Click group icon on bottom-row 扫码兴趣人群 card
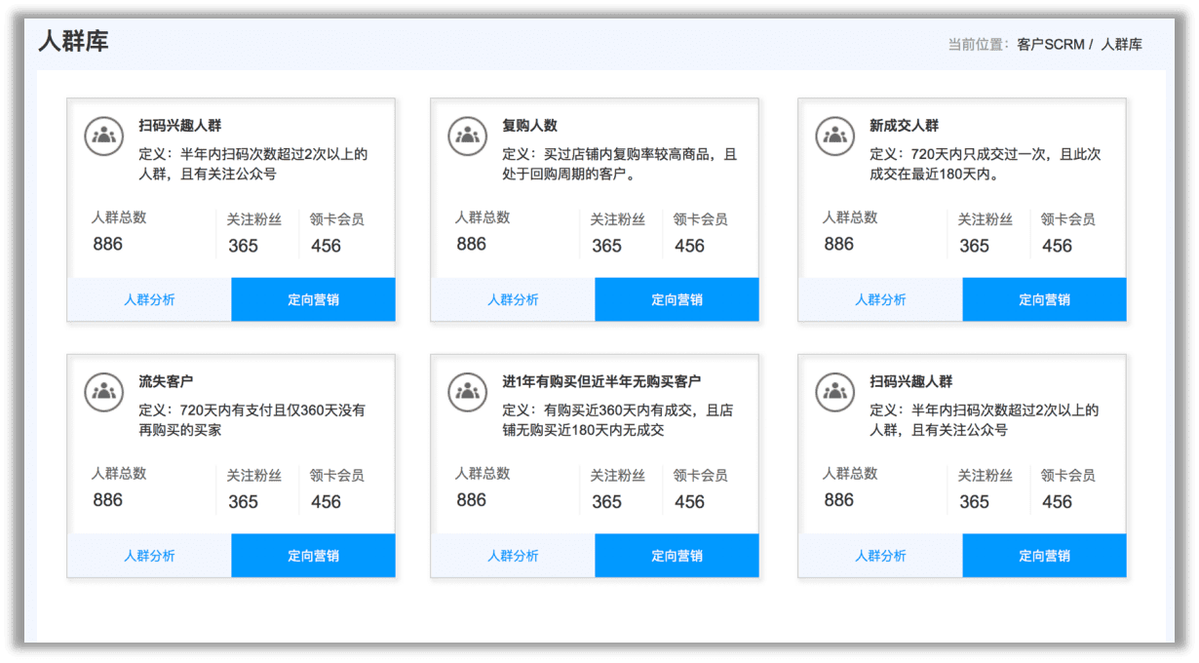The width and height of the screenshot is (1199, 663). [834, 392]
